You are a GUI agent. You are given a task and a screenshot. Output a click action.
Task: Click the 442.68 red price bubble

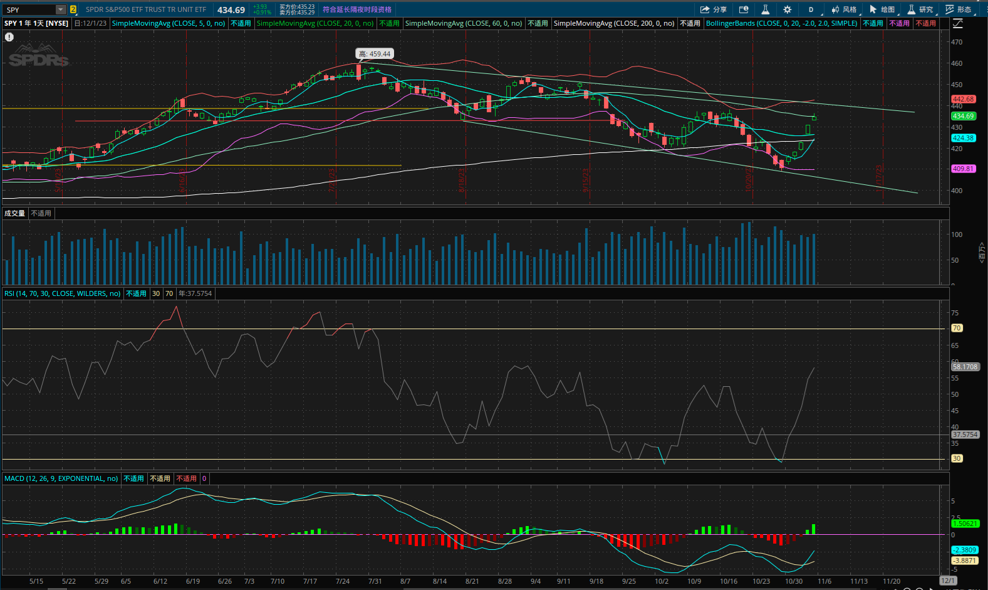coord(963,99)
